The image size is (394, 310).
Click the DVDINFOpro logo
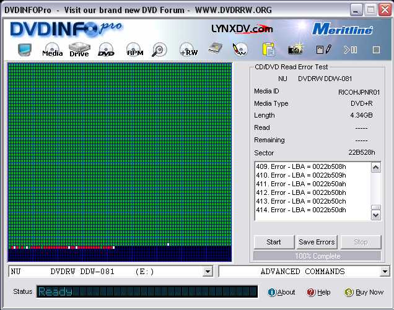tap(66, 29)
